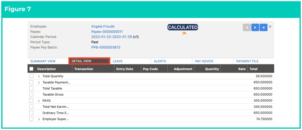Click the Taxable Gross description text
This screenshot has width=302, height=130.
(x=53, y=94)
